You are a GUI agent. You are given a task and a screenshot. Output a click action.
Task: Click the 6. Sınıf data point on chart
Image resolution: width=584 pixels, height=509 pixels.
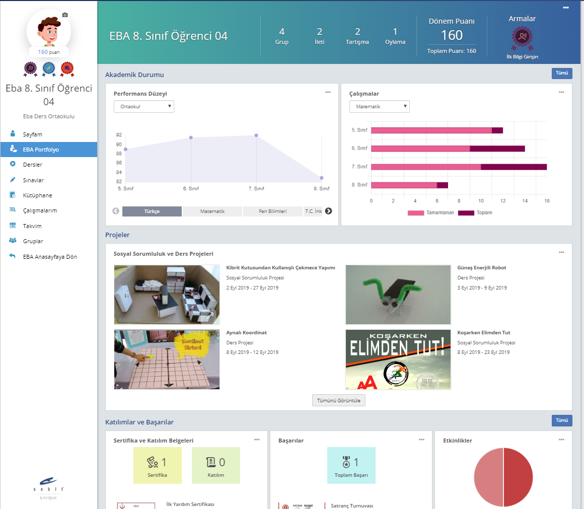[x=191, y=138]
